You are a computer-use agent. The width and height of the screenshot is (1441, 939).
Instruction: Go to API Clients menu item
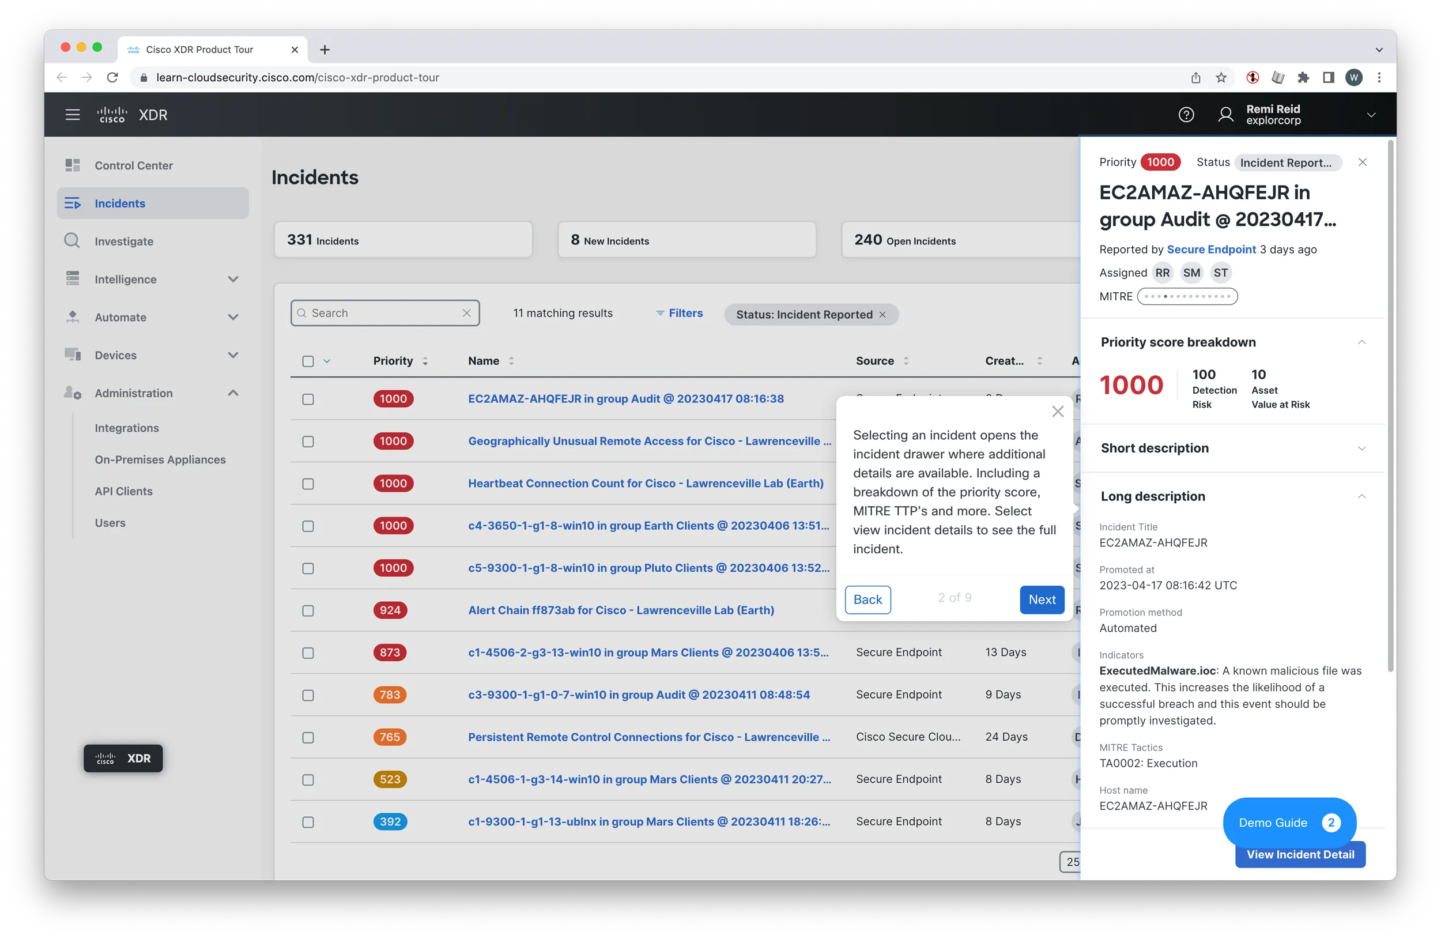pyautogui.click(x=123, y=491)
